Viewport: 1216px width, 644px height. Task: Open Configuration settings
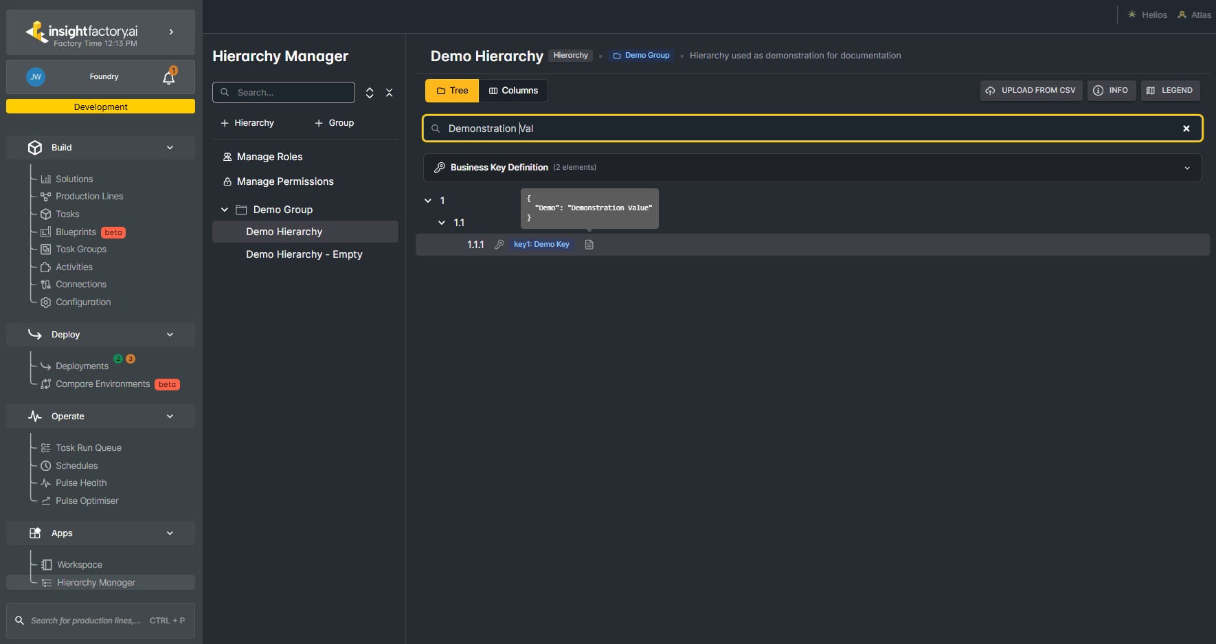pyautogui.click(x=83, y=302)
